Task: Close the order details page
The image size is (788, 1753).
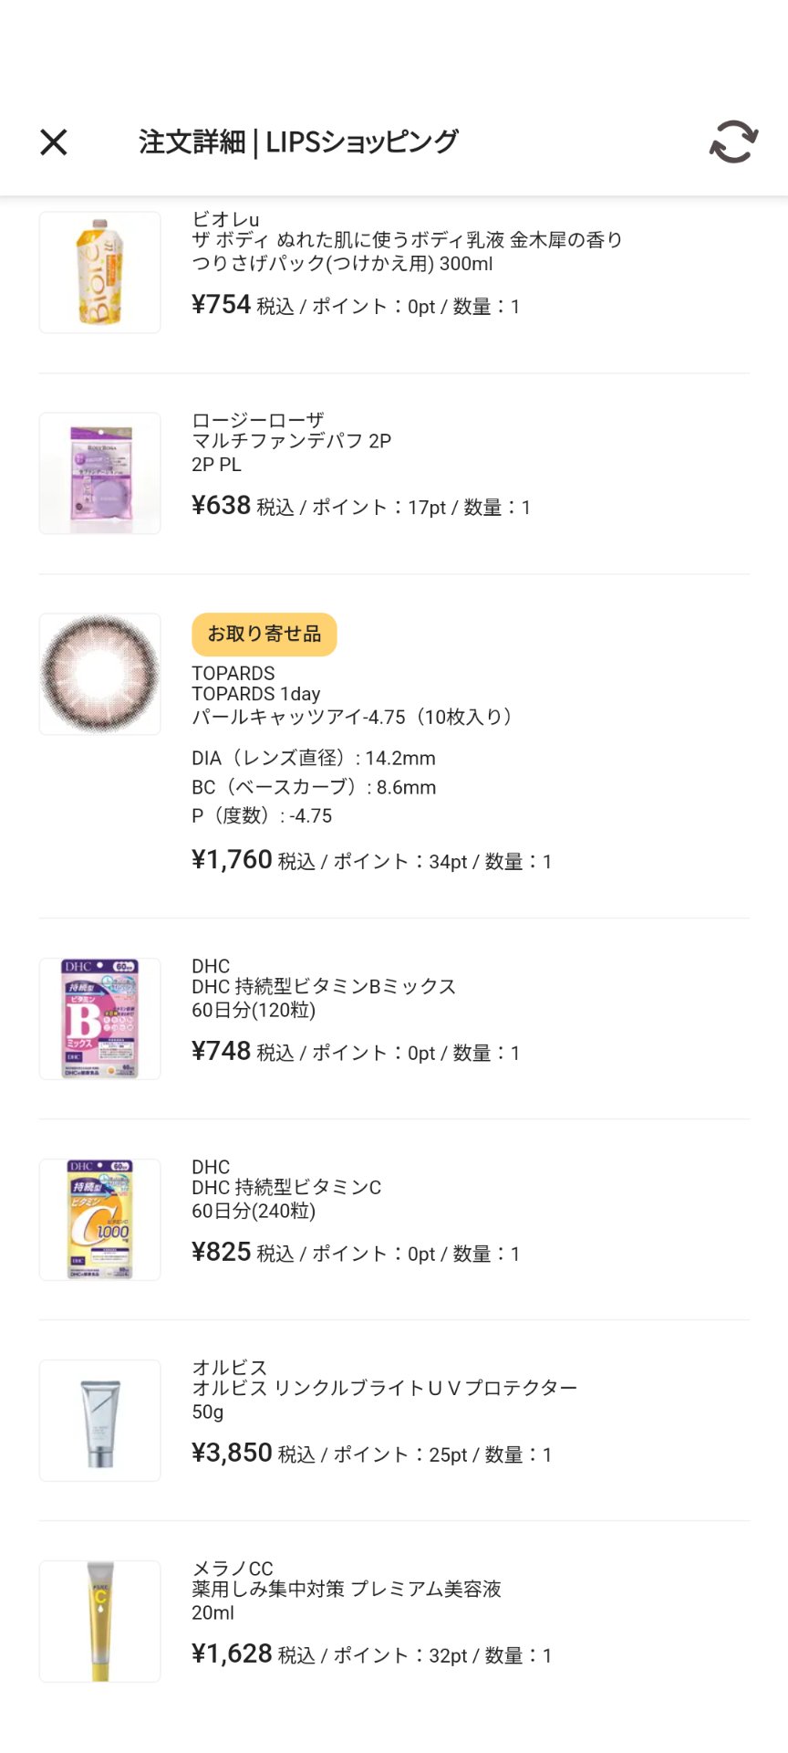Action: point(54,142)
